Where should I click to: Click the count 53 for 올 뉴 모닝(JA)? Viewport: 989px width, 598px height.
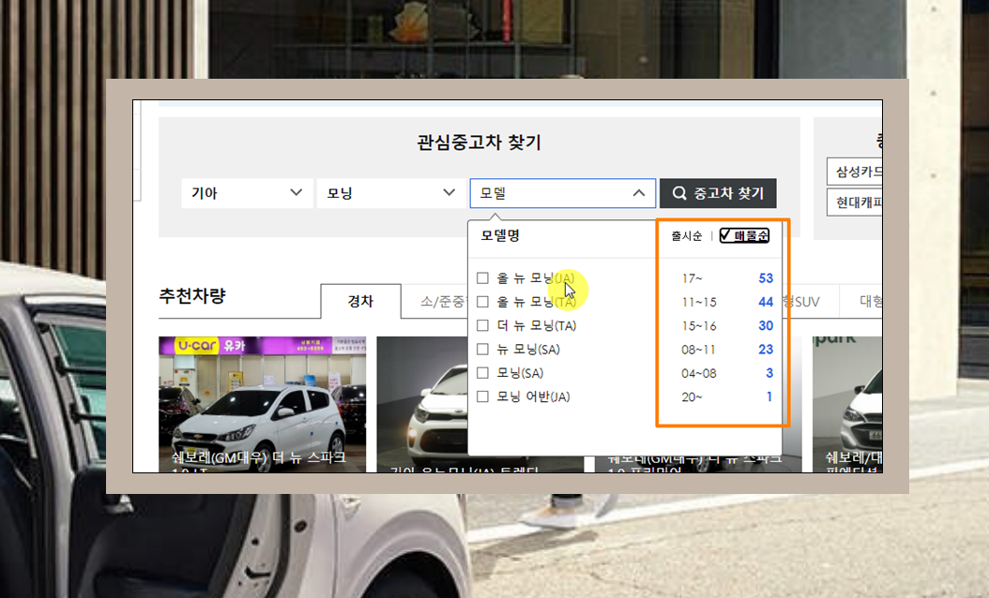(766, 278)
